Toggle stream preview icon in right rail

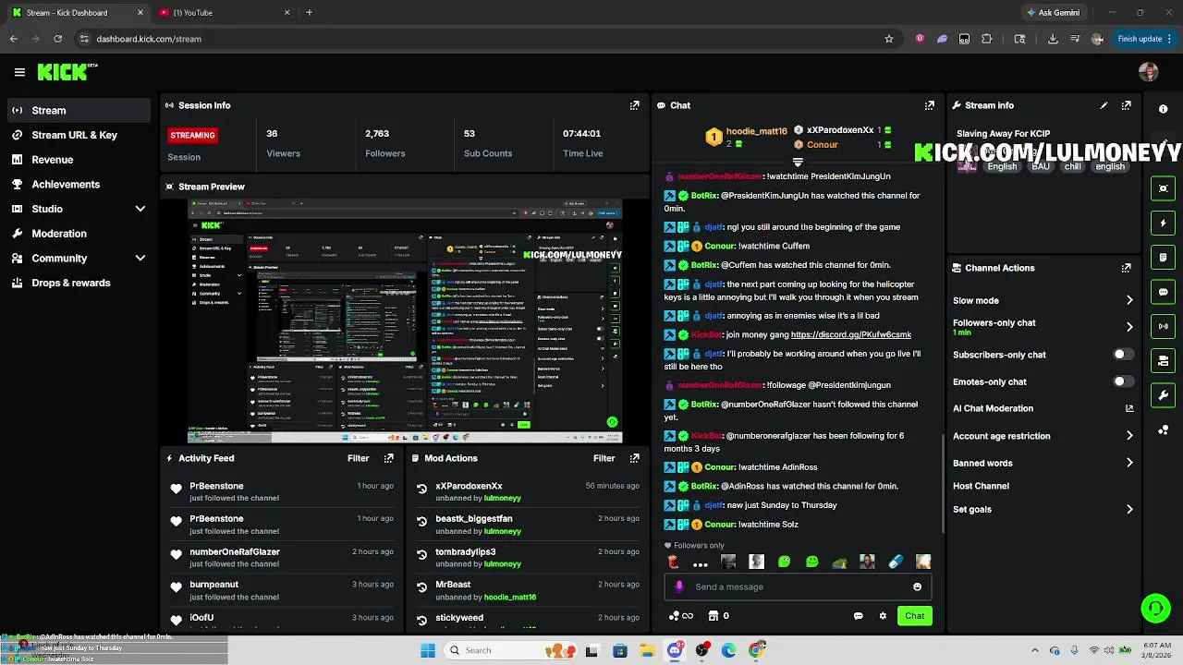coord(1163,188)
